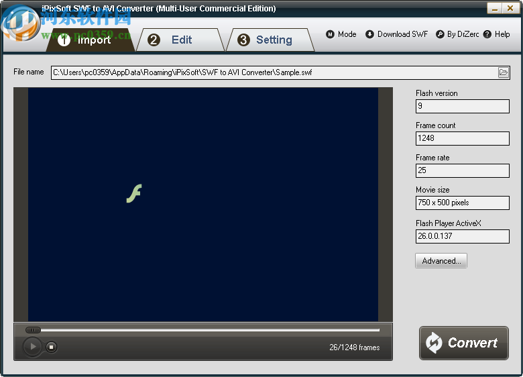Start conversion with the Convert button
The height and width of the screenshot is (377, 523).
(463, 343)
